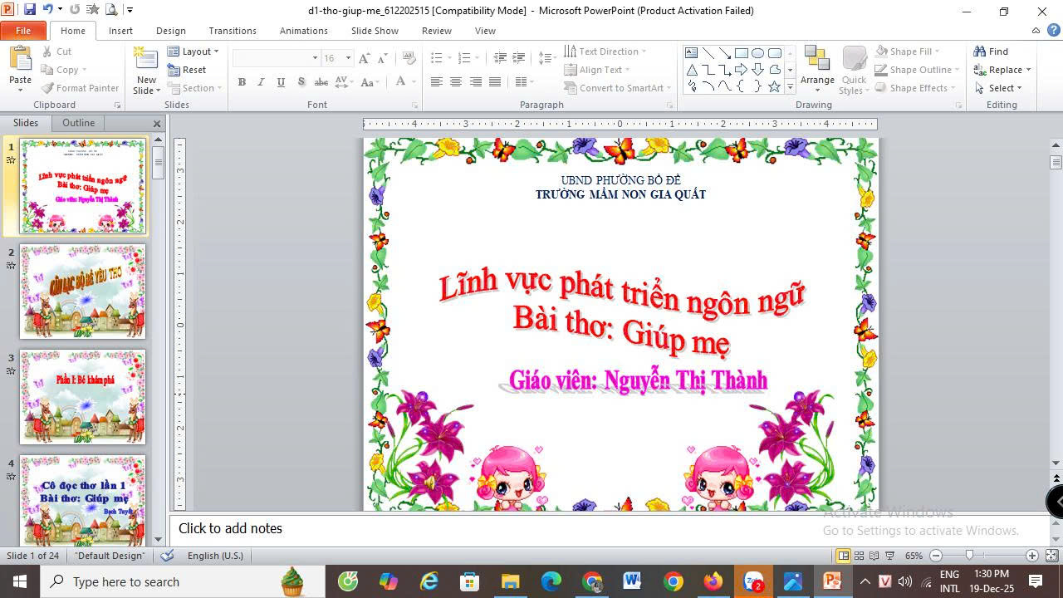1063x598 pixels.
Task: Select slide 3 thumbnail in the panel
Action: coord(82,397)
